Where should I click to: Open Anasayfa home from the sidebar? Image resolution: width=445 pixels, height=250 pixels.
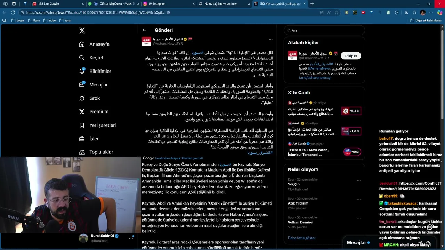(94, 44)
